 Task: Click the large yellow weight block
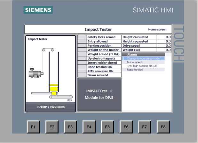tap(54, 89)
